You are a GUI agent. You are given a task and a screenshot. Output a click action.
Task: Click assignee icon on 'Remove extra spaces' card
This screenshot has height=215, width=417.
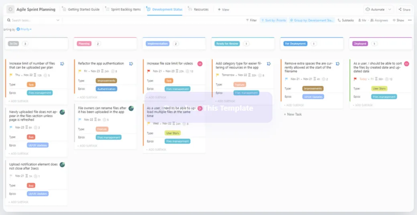point(338,64)
